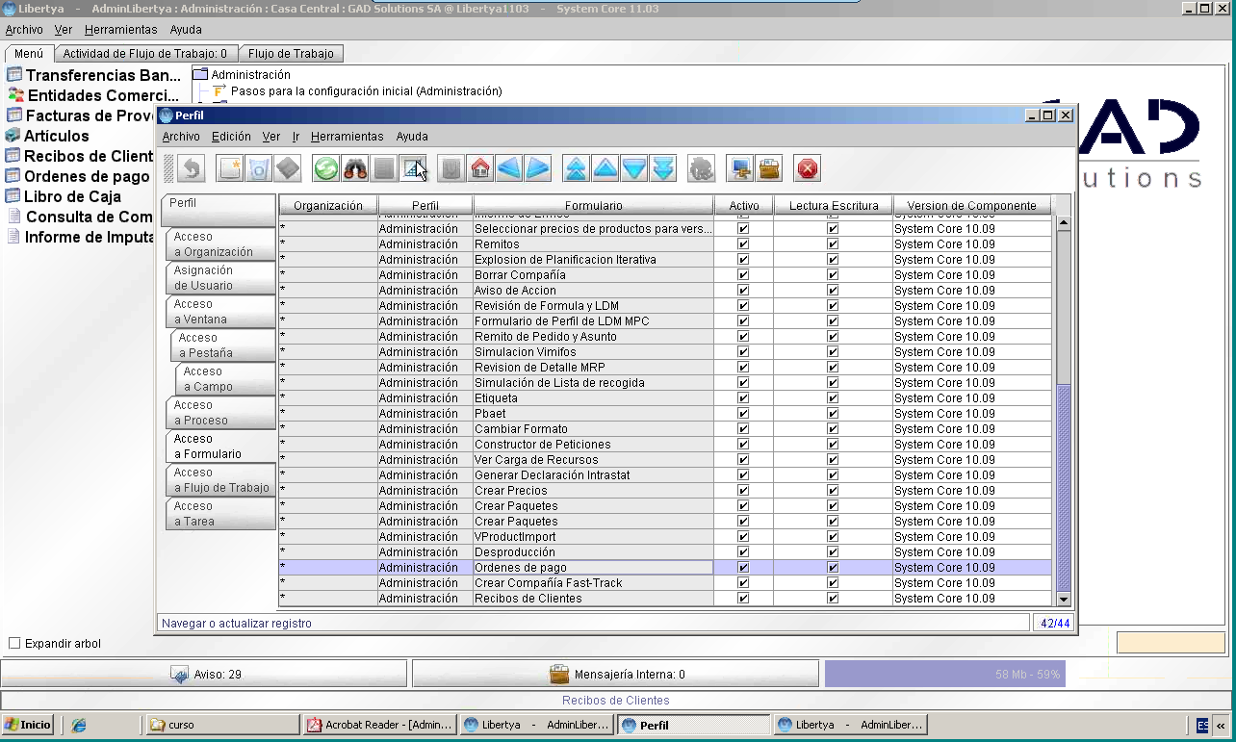Click the blue forward arrow icon
Image resolution: width=1236 pixels, height=742 pixels.
tap(537, 169)
